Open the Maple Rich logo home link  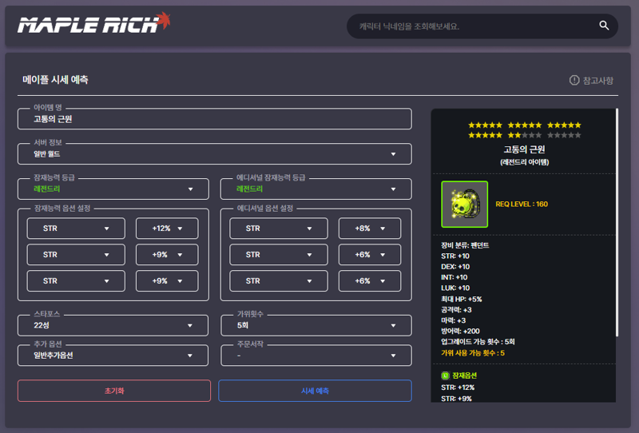[94, 23]
